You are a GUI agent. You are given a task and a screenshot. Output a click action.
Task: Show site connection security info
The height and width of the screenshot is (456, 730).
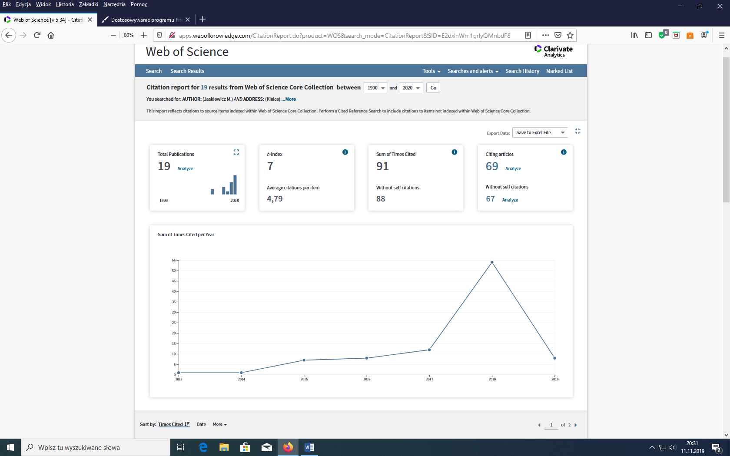click(172, 35)
